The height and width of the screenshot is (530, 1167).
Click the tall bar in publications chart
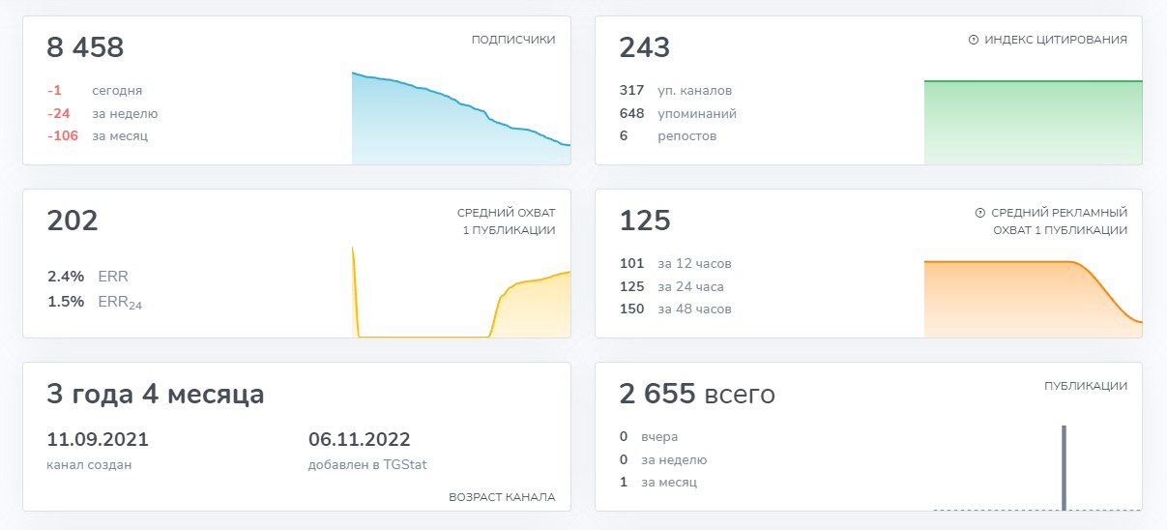(1065, 467)
